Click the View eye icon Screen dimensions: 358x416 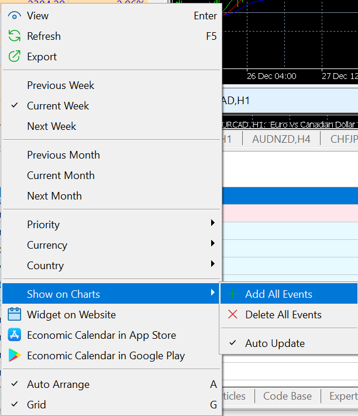[15, 16]
